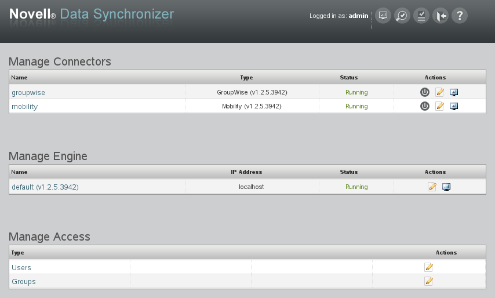Stop the groupwise connector with power icon
The height and width of the screenshot is (298, 495).
pyautogui.click(x=424, y=92)
